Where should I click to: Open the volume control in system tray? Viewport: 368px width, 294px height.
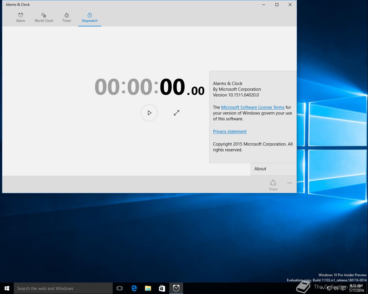(x=336, y=289)
